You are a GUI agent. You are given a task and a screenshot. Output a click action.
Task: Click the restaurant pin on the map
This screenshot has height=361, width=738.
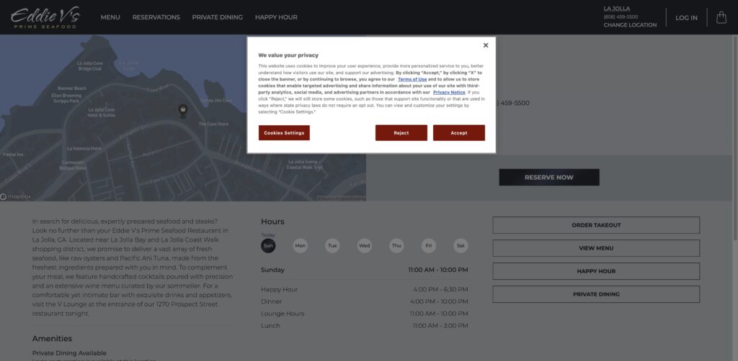(x=182, y=110)
